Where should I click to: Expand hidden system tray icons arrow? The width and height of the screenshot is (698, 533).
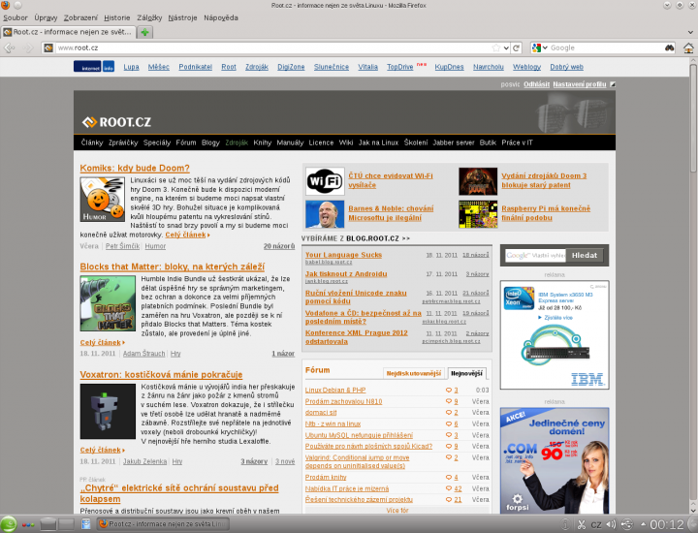pos(643,523)
